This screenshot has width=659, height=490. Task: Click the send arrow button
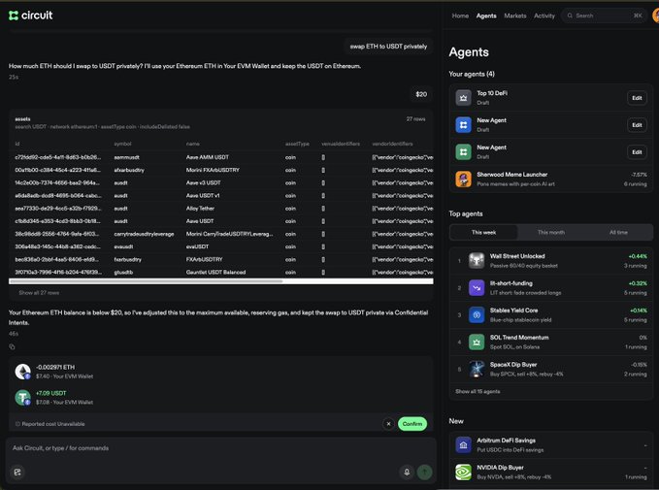pos(424,472)
